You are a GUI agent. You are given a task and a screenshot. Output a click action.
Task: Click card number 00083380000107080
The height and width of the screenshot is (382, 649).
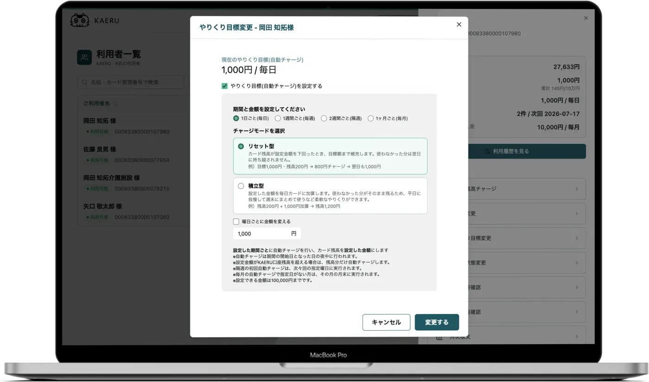(142, 217)
